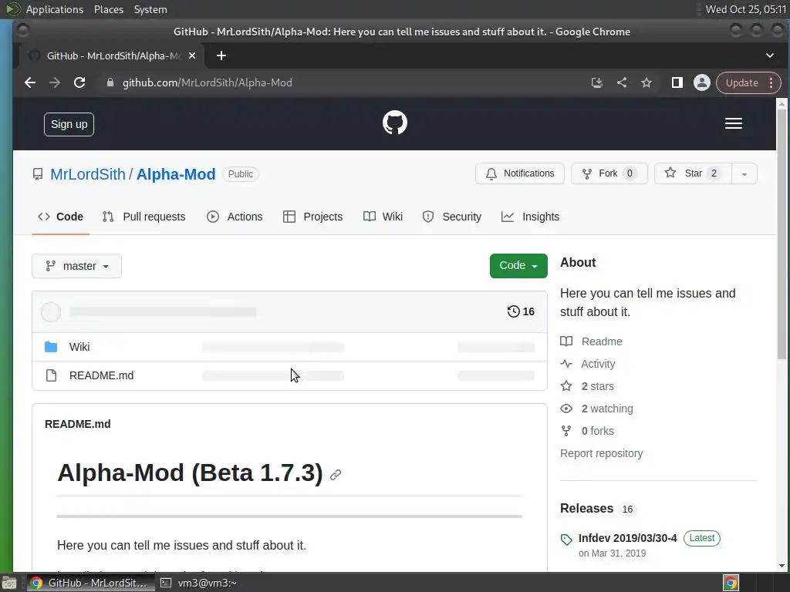Open the Security tab
The height and width of the screenshot is (592, 790).
coord(452,217)
